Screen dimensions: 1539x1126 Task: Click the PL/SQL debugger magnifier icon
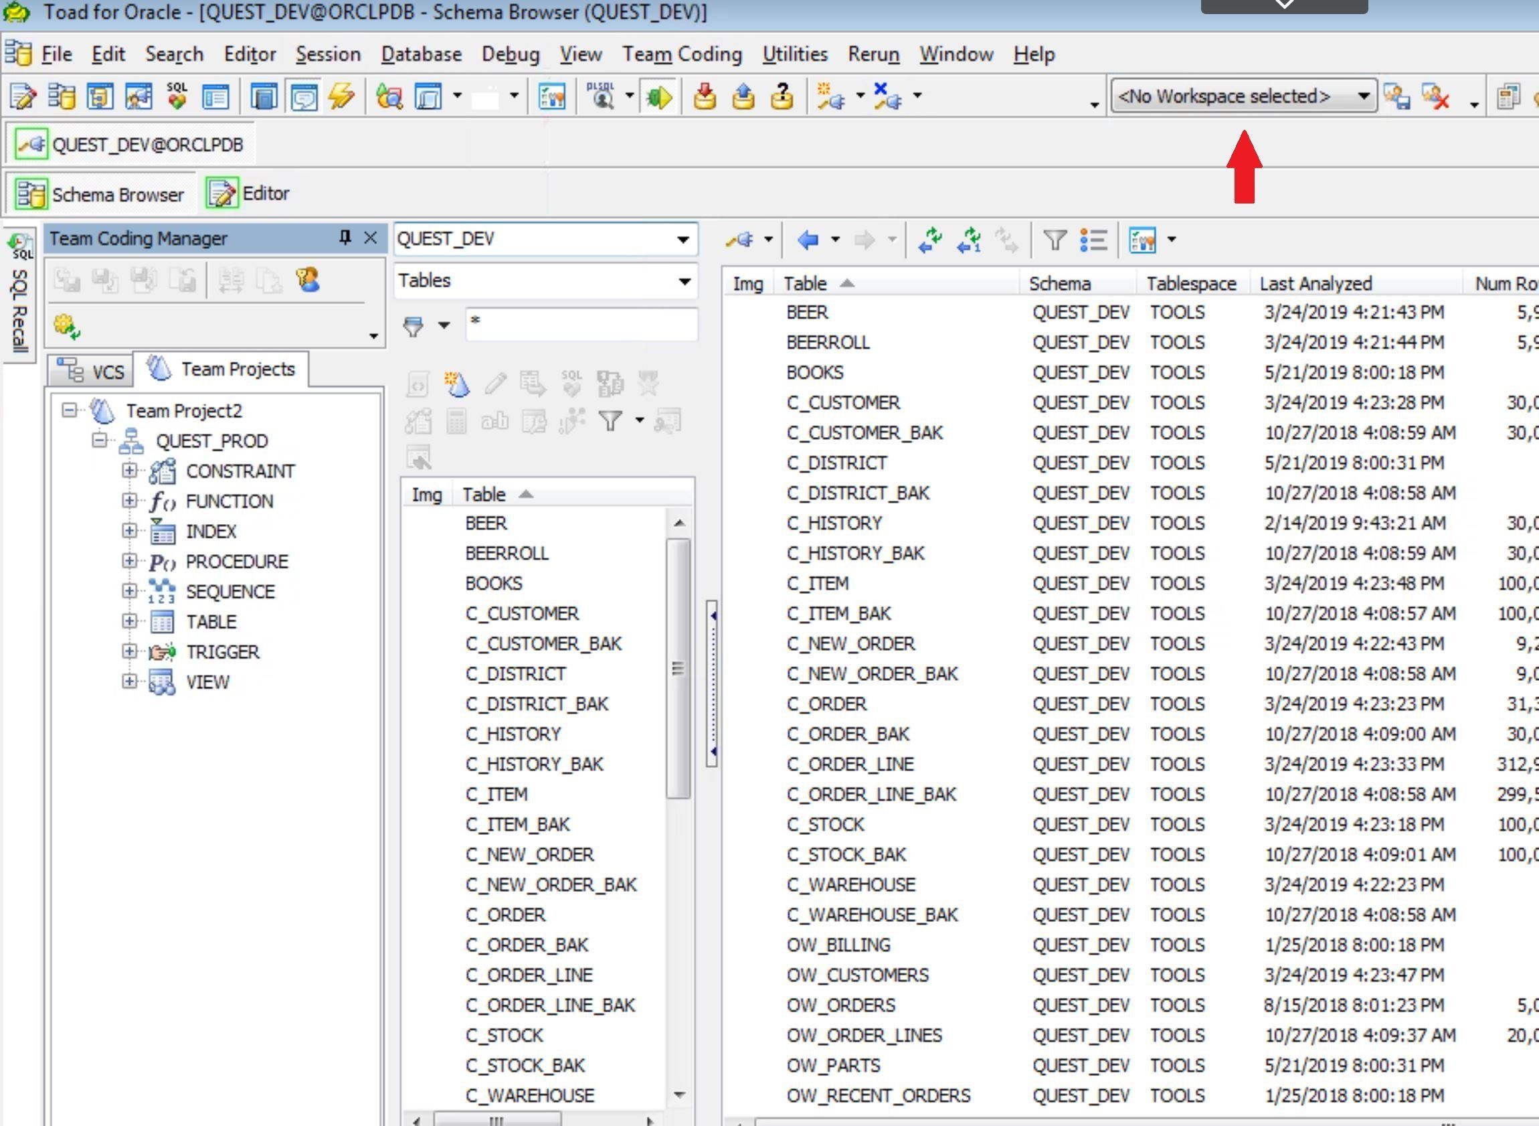point(601,97)
